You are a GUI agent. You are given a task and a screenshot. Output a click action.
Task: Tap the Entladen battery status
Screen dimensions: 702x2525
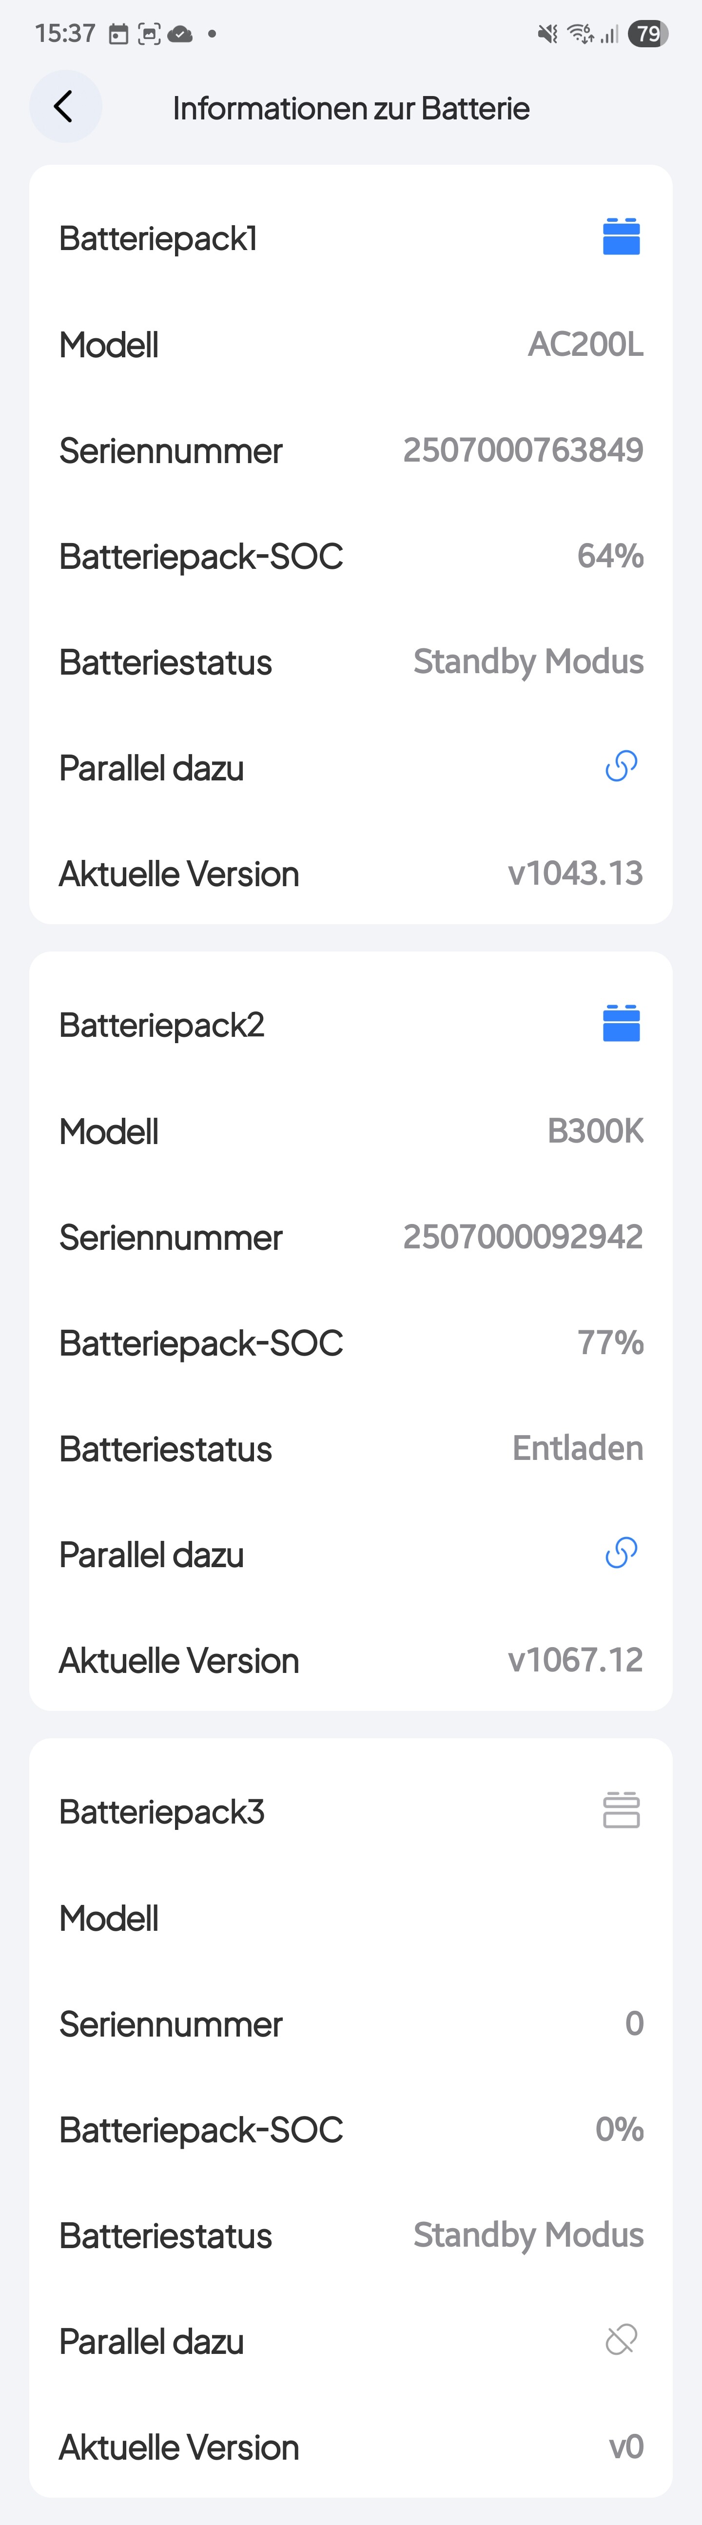pyautogui.click(x=578, y=1448)
